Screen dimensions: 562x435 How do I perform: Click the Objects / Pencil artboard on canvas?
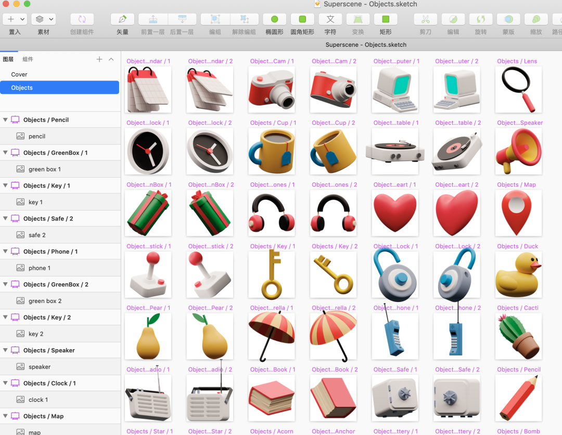click(x=518, y=398)
